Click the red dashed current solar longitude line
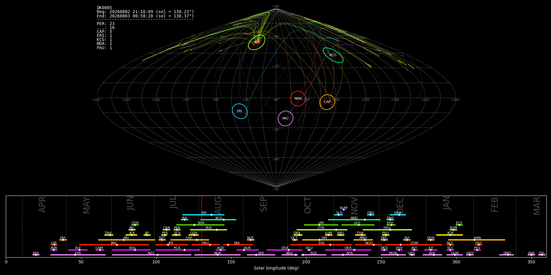The height and width of the screenshot is (275, 551). (201, 226)
